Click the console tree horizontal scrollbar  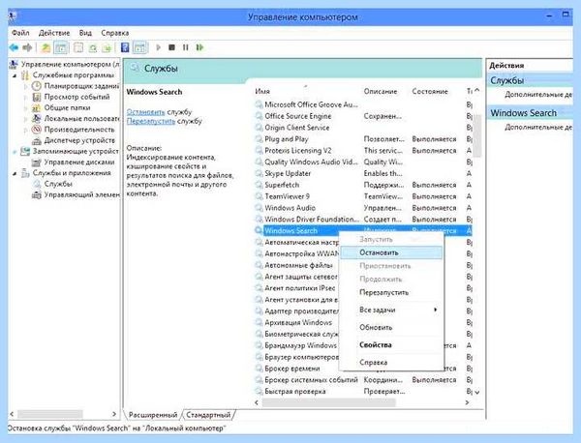tap(50, 414)
